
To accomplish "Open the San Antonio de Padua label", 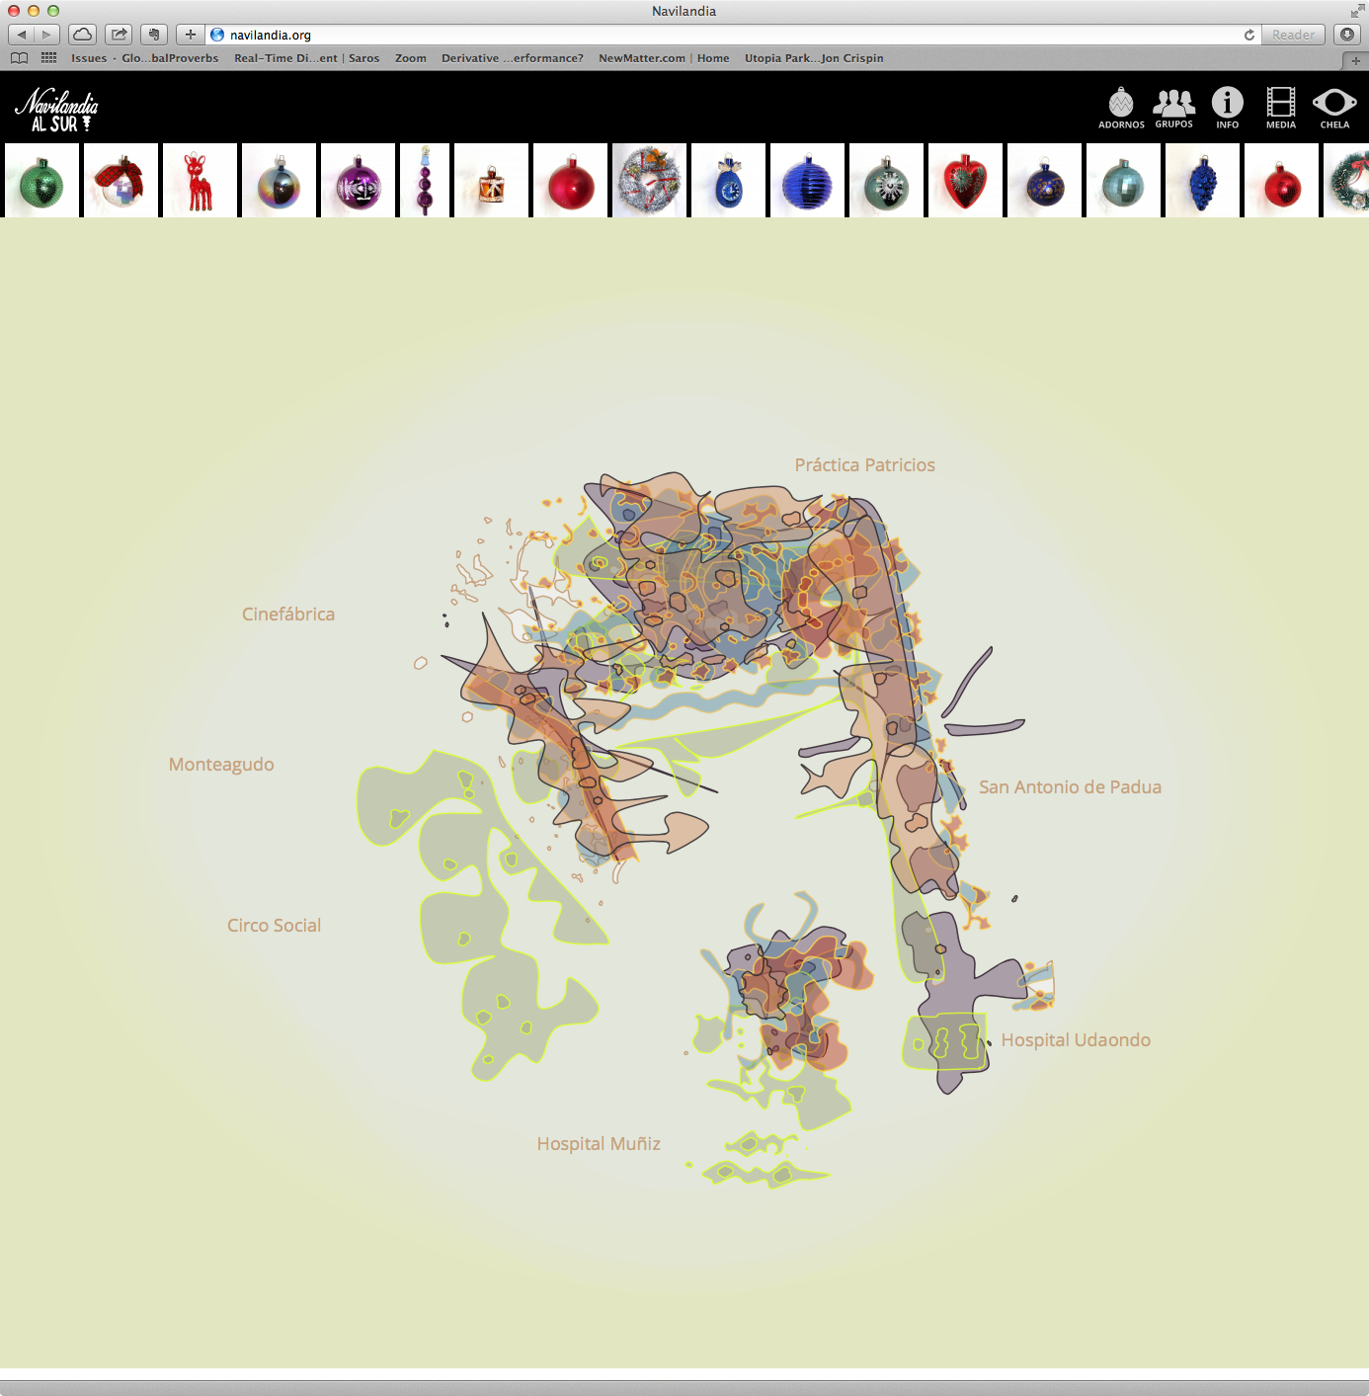I will [x=1070, y=787].
